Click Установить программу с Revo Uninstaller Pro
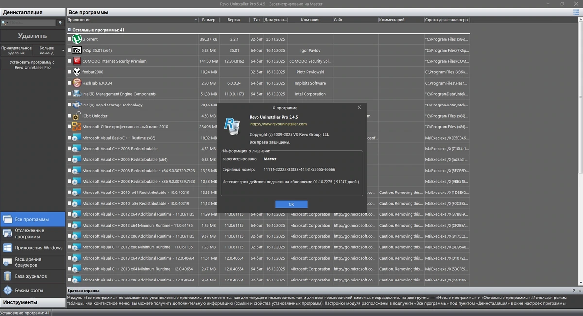Screen dimensions: 583x316 tap(33, 65)
